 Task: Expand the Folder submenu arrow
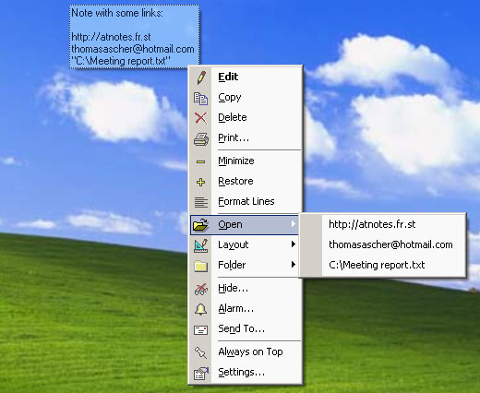coord(294,265)
